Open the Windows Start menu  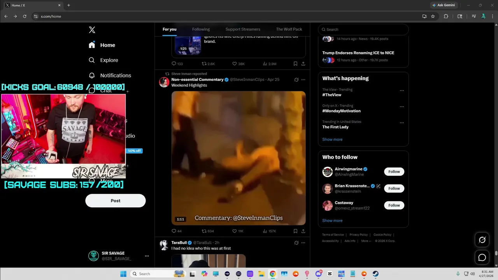pos(123,274)
